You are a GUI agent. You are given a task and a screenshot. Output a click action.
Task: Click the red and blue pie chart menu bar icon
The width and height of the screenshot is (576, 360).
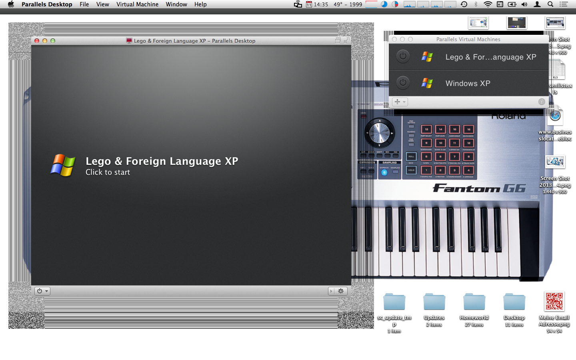click(x=395, y=4)
